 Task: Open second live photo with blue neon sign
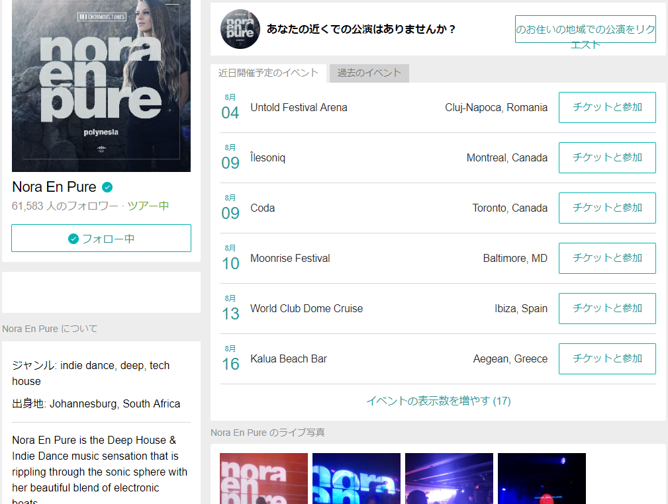click(356, 478)
